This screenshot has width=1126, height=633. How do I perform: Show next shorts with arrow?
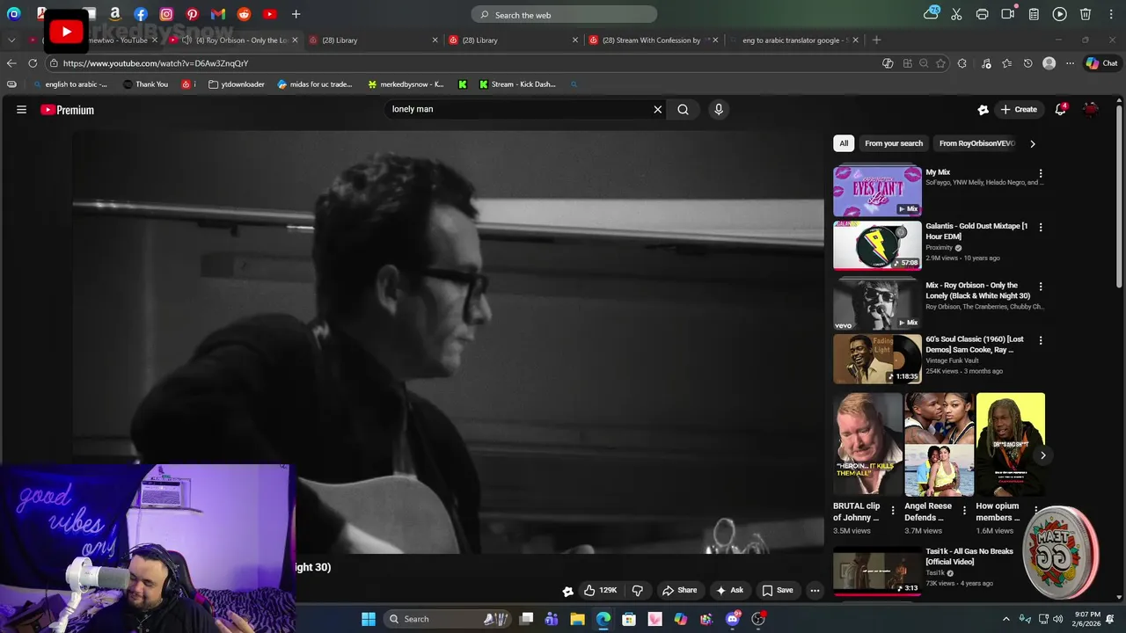(x=1042, y=455)
